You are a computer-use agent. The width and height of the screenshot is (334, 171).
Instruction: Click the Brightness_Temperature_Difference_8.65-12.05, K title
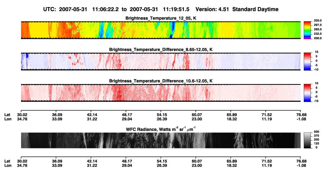click(x=161, y=49)
